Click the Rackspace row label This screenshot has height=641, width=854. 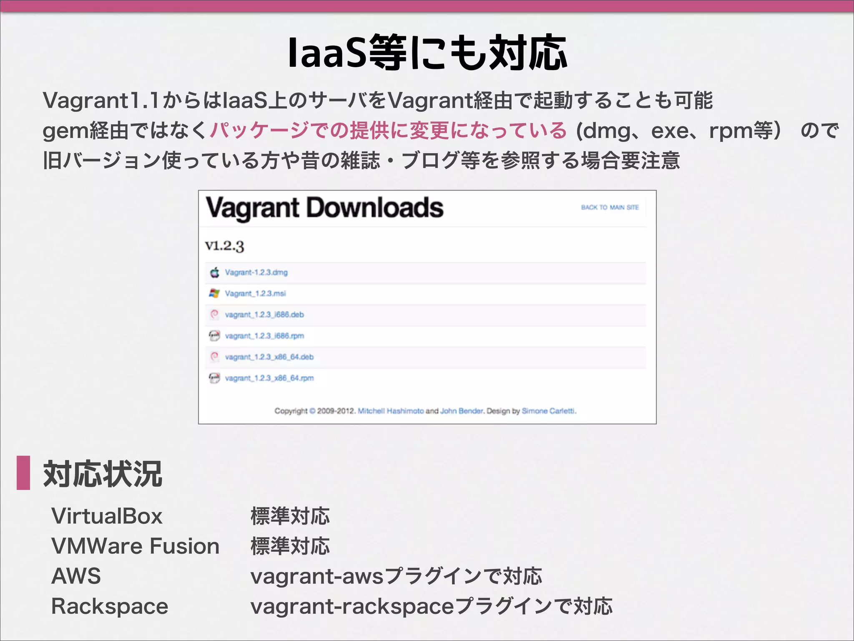click(x=110, y=606)
